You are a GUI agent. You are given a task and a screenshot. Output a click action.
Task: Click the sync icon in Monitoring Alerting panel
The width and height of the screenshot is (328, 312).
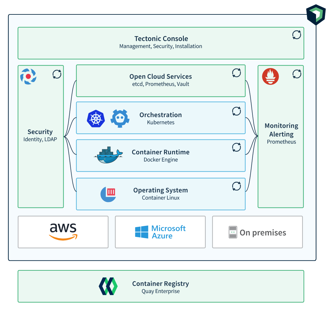tap(297, 74)
